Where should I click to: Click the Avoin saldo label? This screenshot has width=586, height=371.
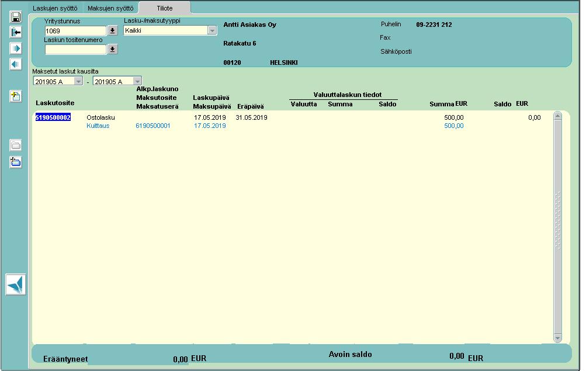coord(350,354)
